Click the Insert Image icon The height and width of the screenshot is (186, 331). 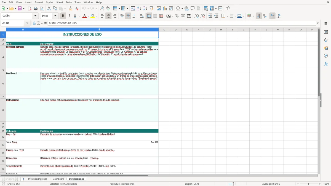(x=159, y=9)
